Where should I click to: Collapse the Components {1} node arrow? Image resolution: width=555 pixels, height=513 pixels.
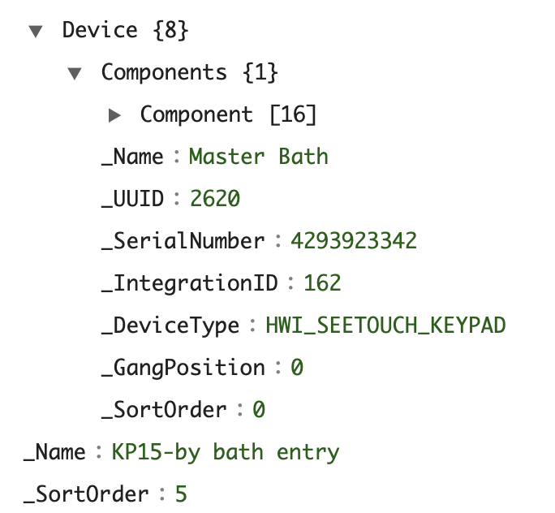[75, 73]
